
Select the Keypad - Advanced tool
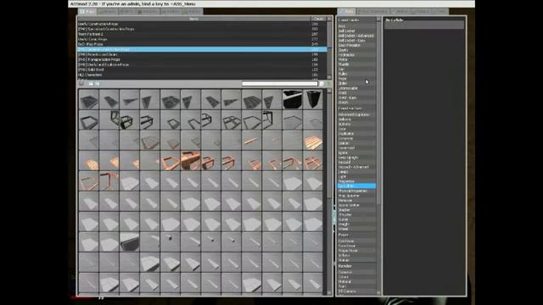[356, 167]
